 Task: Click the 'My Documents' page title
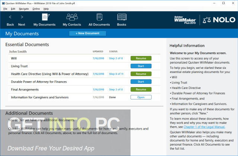coord(22,34)
